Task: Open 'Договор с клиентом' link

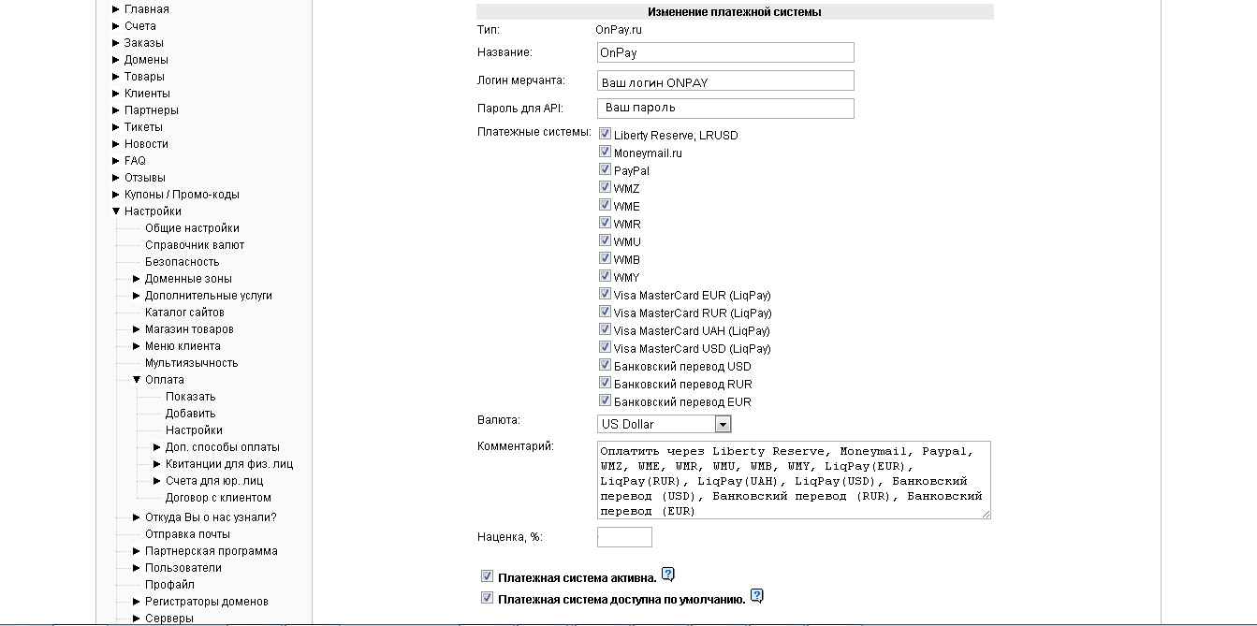Action: (x=218, y=498)
